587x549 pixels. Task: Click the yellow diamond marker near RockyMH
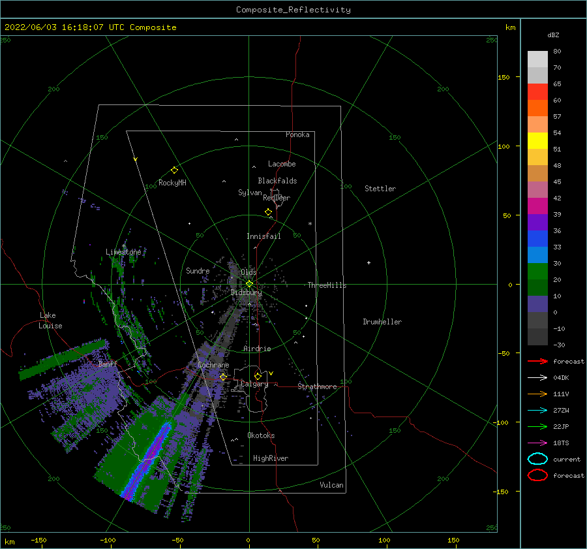click(174, 170)
